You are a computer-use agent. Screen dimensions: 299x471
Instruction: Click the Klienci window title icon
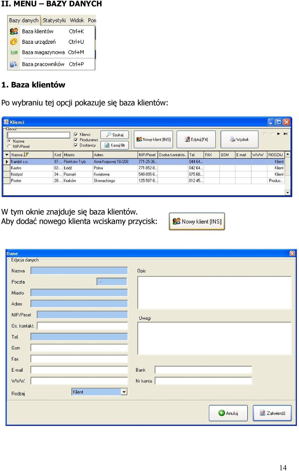pyautogui.click(x=6, y=122)
